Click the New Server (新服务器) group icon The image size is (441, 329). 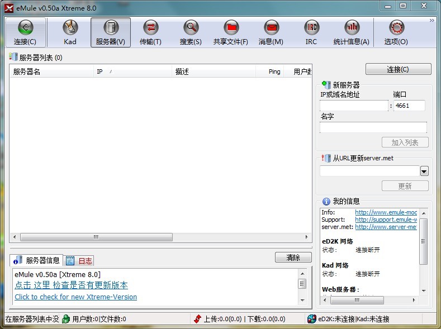pos(326,84)
